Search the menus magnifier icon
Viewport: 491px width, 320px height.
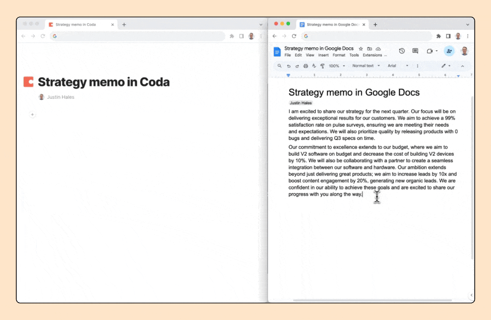tap(279, 66)
